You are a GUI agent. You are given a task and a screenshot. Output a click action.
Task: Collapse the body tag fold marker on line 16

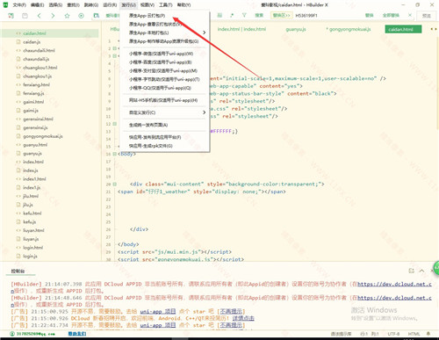pos(115,154)
